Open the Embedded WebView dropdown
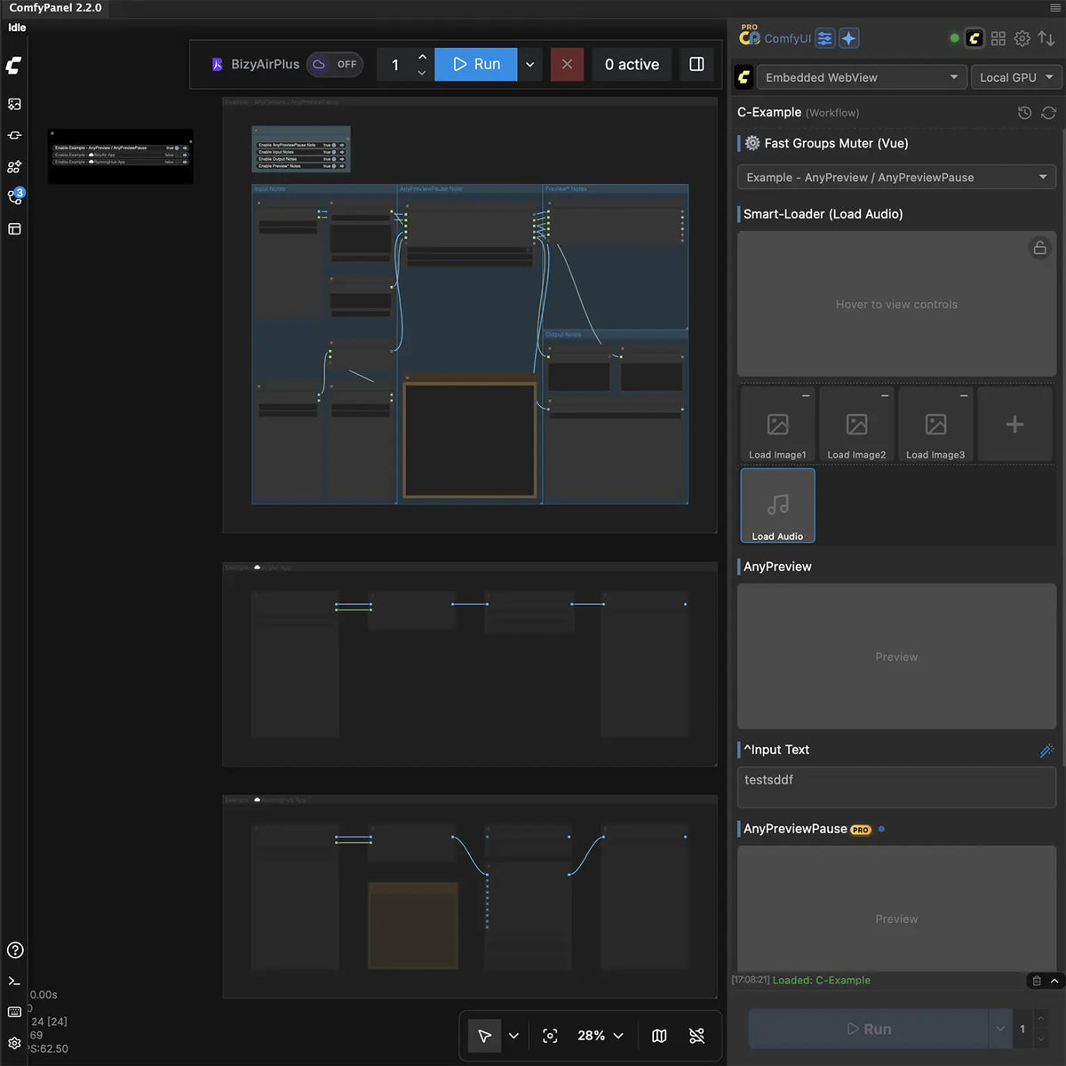Image resolution: width=1066 pixels, height=1066 pixels. click(860, 77)
